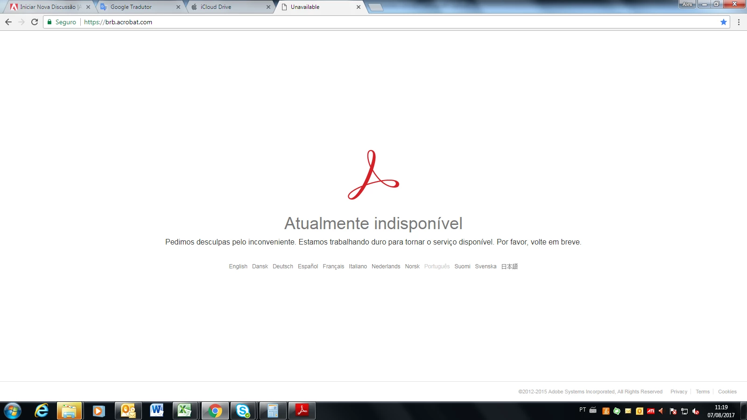Open the Calculator taskbar icon
747x420 pixels.
coord(273,411)
